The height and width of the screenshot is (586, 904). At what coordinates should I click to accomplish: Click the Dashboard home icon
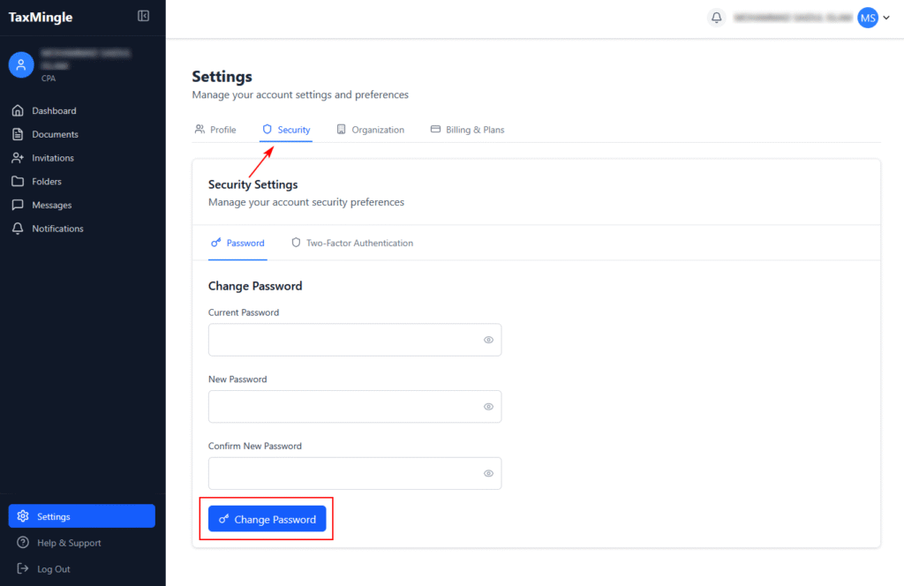(17, 111)
